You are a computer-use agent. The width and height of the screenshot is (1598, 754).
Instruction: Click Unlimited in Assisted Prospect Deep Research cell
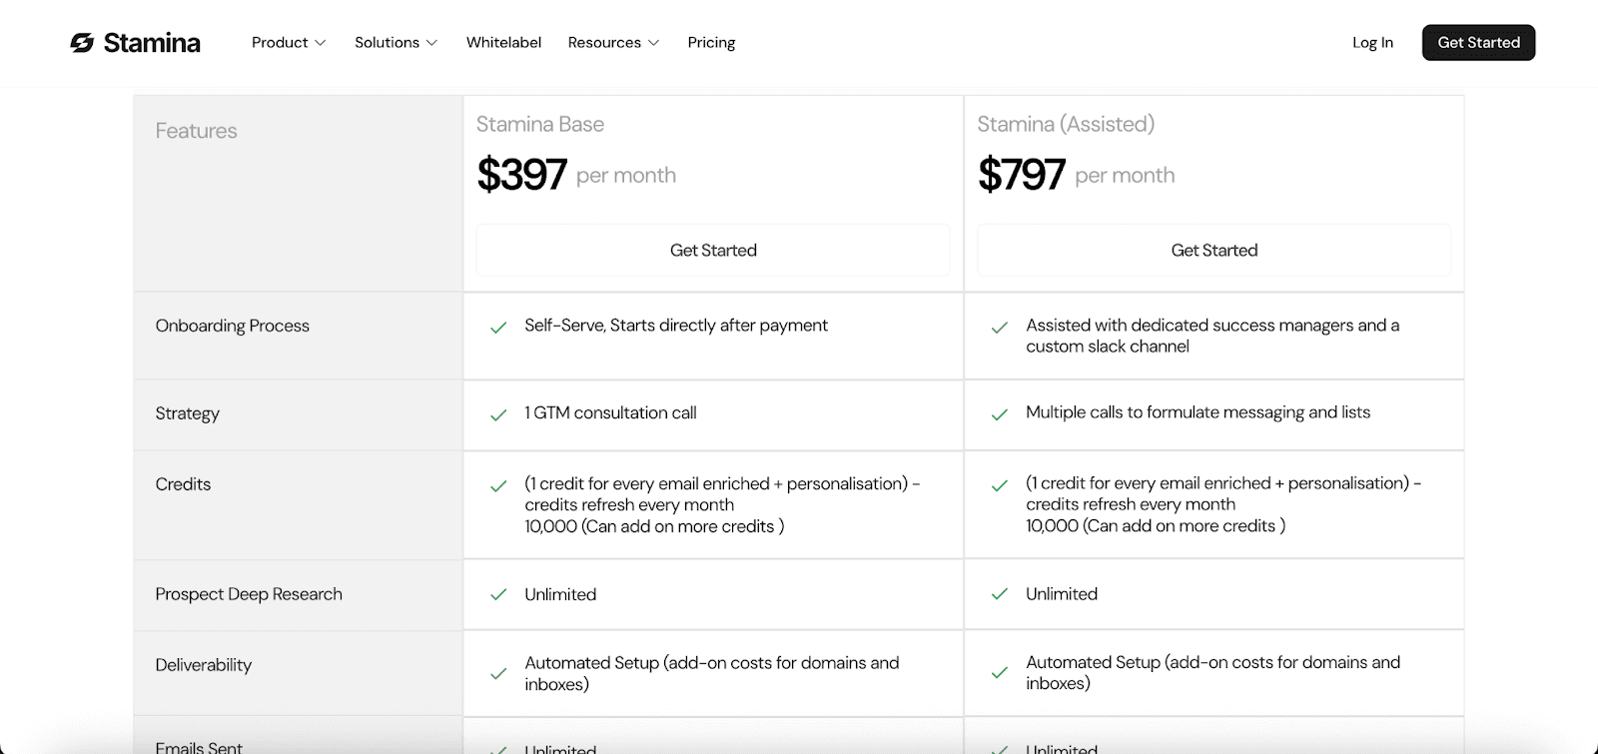pyautogui.click(x=1062, y=594)
